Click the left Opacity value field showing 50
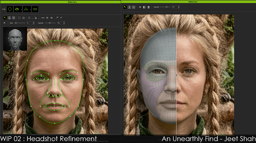This screenshot has width=256, height=143. pos(60,23)
